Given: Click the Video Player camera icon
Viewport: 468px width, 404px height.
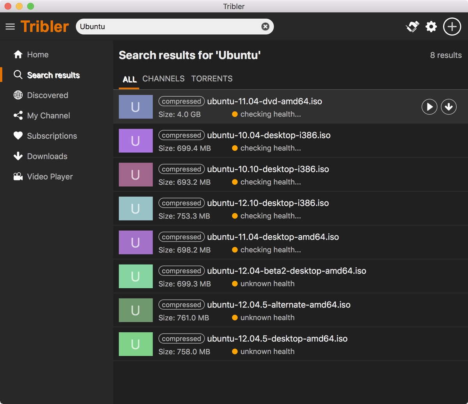Looking at the screenshot, I should point(18,176).
